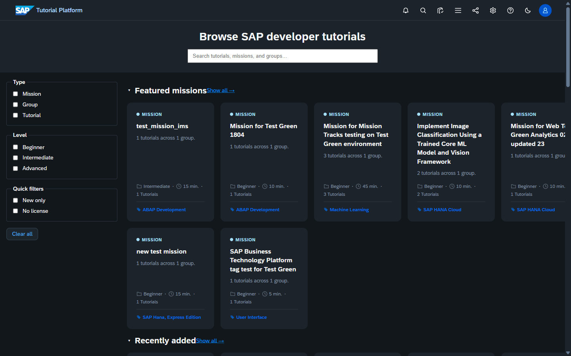Click folder icon on new test mission card
Screen dimensions: 571x356
tap(139, 294)
